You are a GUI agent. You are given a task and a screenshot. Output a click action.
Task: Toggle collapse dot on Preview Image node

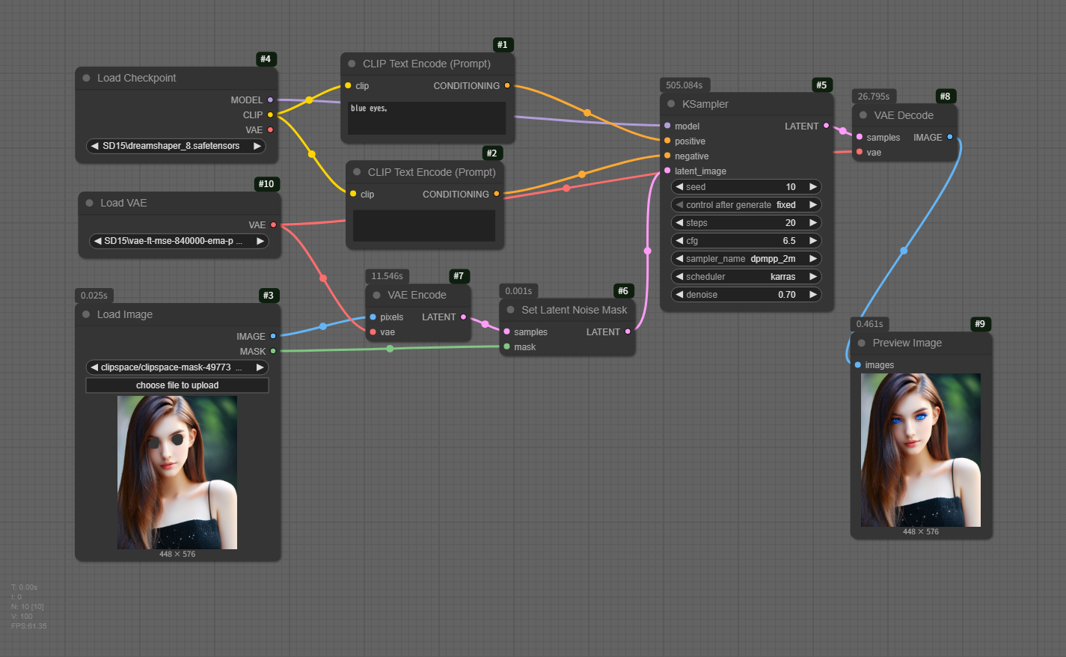pos(862,343)
